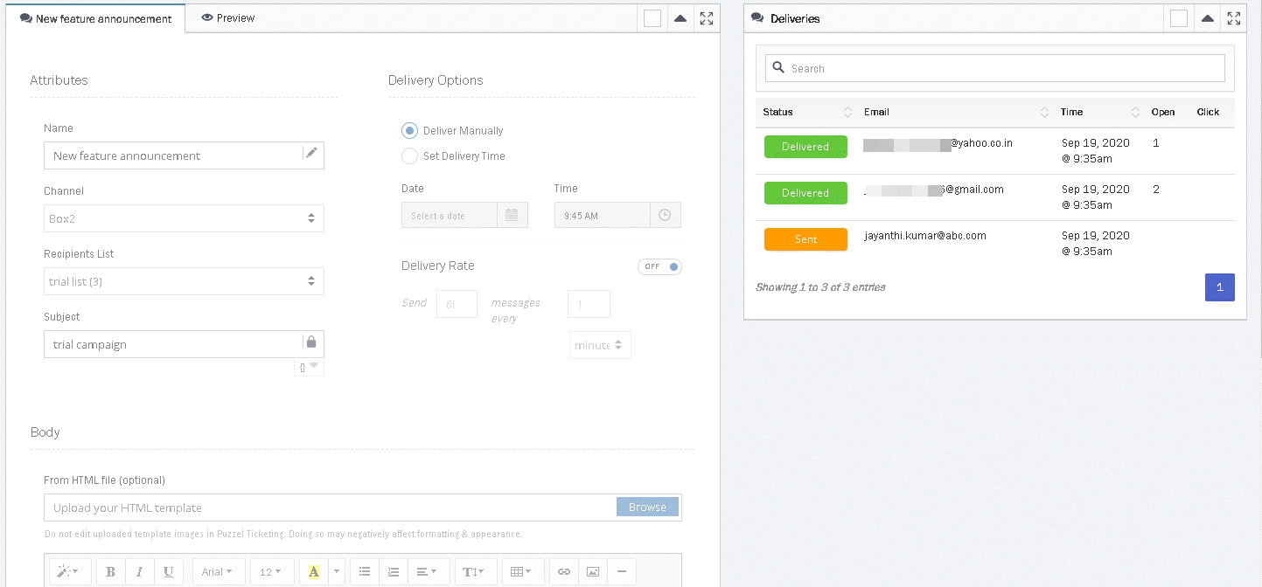Viewport: 1262px width, 587px height.
Task: Click the Italic formatting icon
Action: click(x=139, y=572)
